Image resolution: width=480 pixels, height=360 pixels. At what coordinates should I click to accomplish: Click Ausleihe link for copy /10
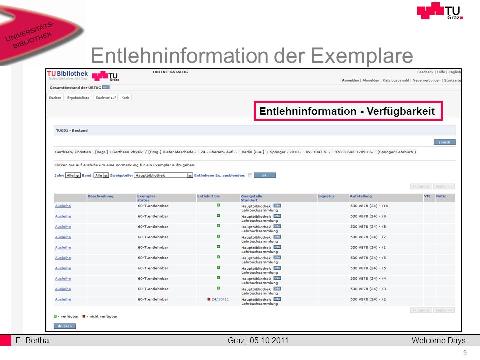click(x=63, y=206)
